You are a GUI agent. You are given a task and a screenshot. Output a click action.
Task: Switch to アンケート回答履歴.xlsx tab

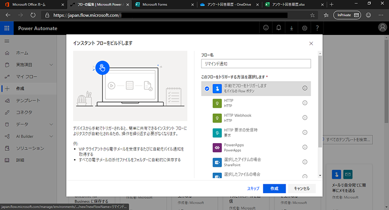coord(294,4)
